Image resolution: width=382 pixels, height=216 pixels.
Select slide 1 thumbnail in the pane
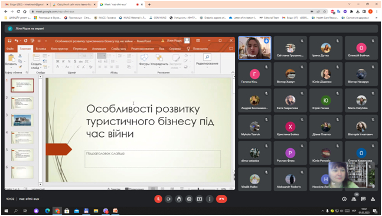(x=22, y=85)
